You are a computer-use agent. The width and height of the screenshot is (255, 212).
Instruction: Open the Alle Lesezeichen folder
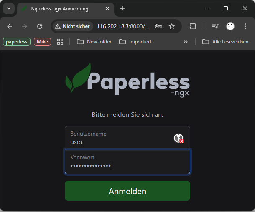point(225,42)
